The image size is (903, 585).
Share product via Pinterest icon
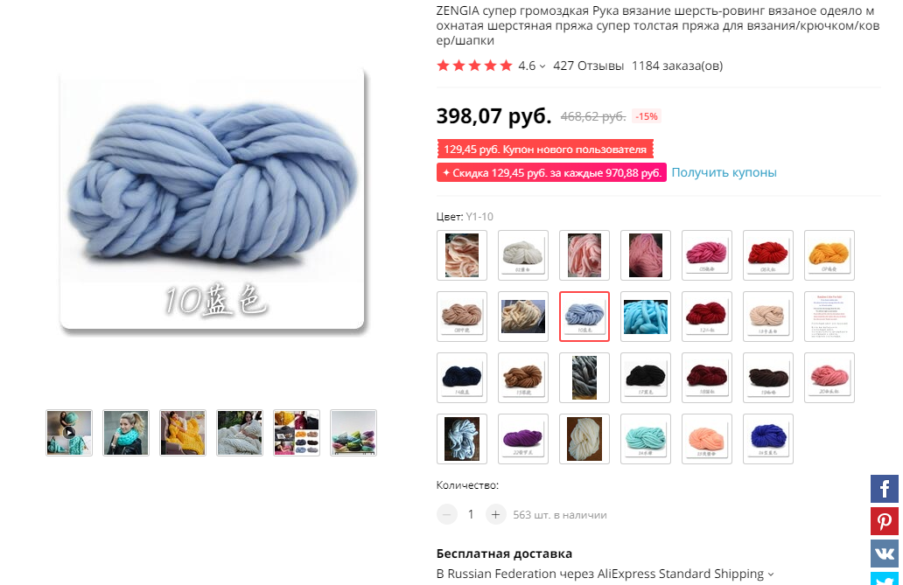tap(884, 521)
